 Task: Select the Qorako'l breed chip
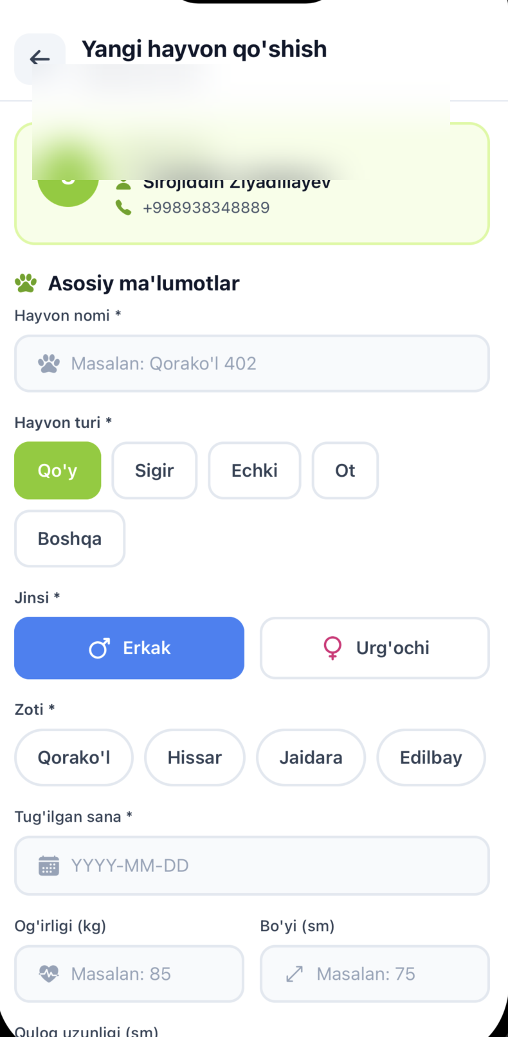pos(74,758)
